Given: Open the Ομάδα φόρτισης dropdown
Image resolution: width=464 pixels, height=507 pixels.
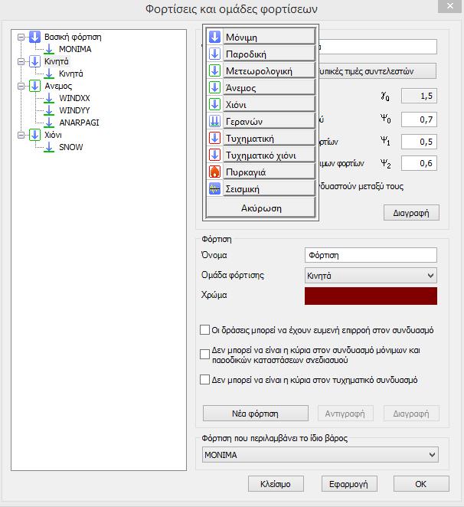Looking at the screenshot, I should click(x=371, y=276).
